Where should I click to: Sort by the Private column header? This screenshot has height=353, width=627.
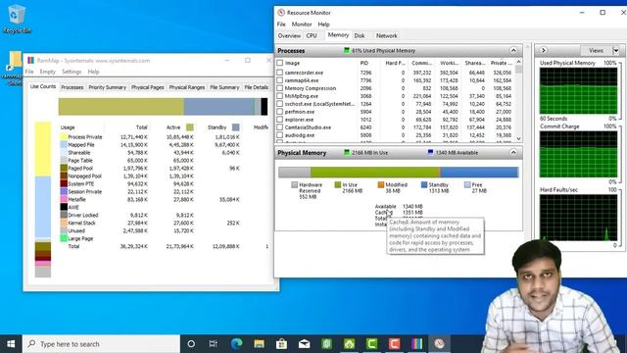click(x=501, y=63)
